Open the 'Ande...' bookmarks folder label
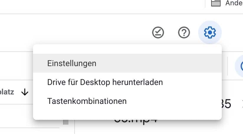243x134 pixels. coord(234,3)
